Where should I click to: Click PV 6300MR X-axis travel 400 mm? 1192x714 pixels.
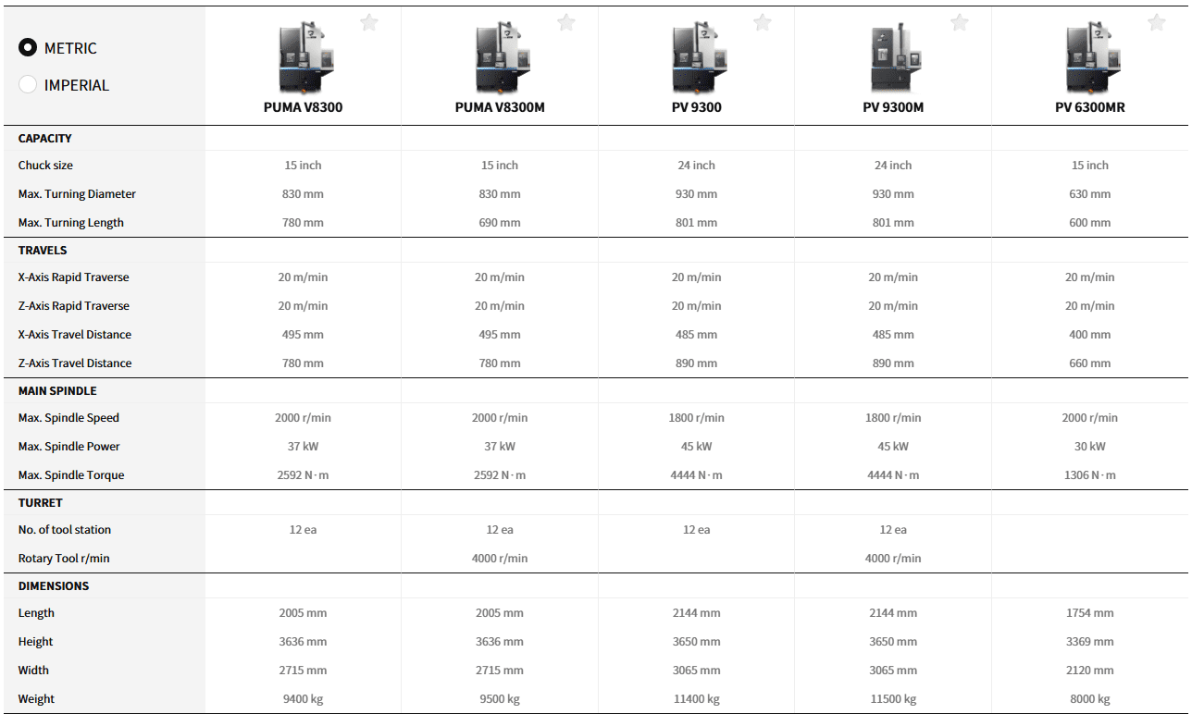click(1090, 335)
